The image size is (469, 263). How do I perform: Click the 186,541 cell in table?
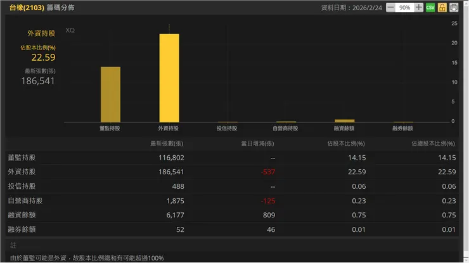pyautogui.click(x=171, y=172)
